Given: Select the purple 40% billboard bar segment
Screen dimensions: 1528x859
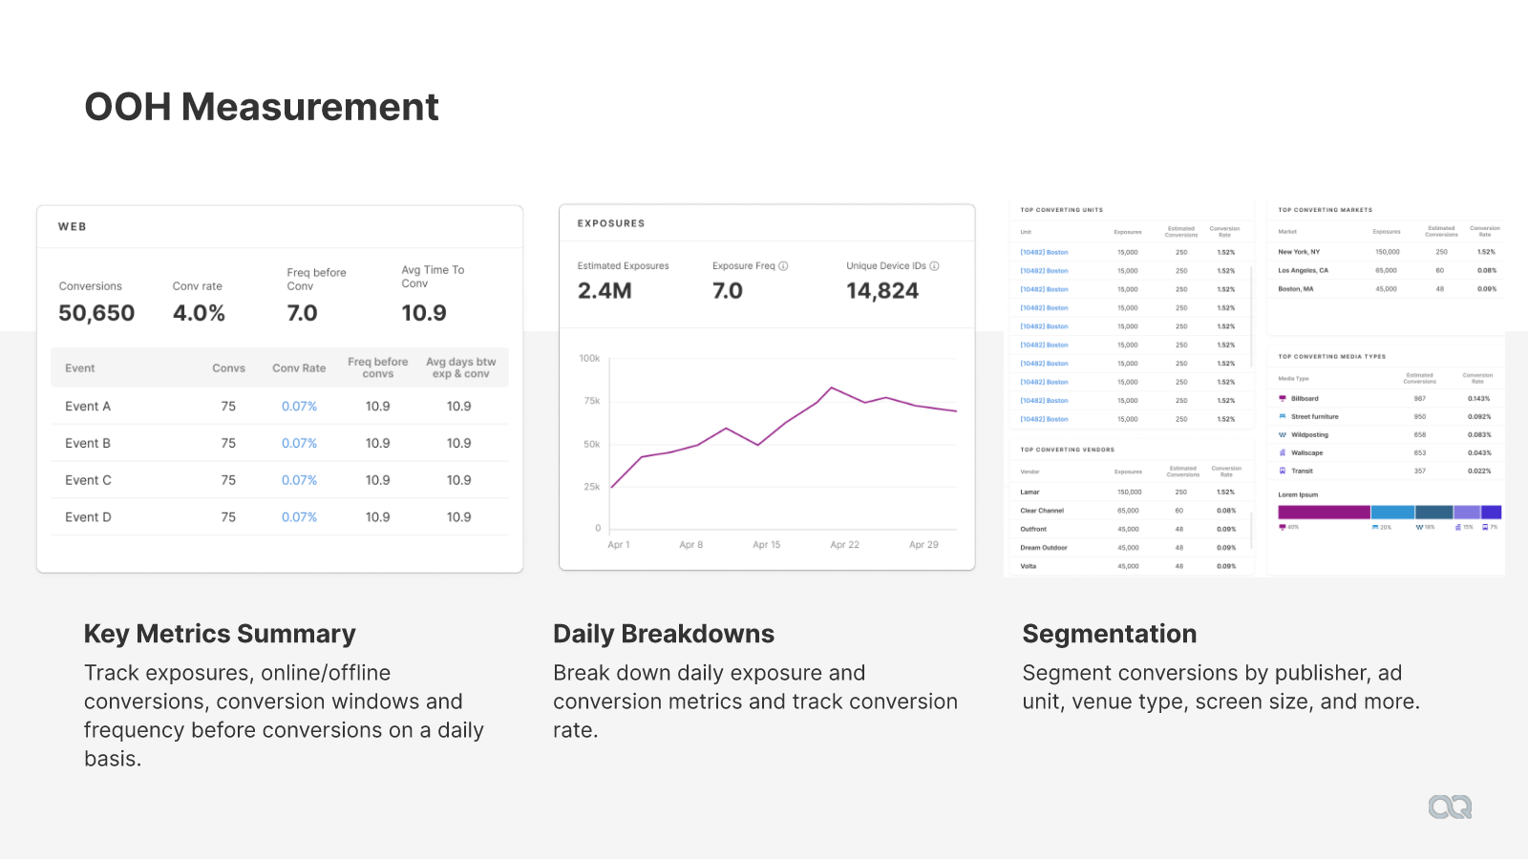Looking at the screenshot, I should [1324, 513].
